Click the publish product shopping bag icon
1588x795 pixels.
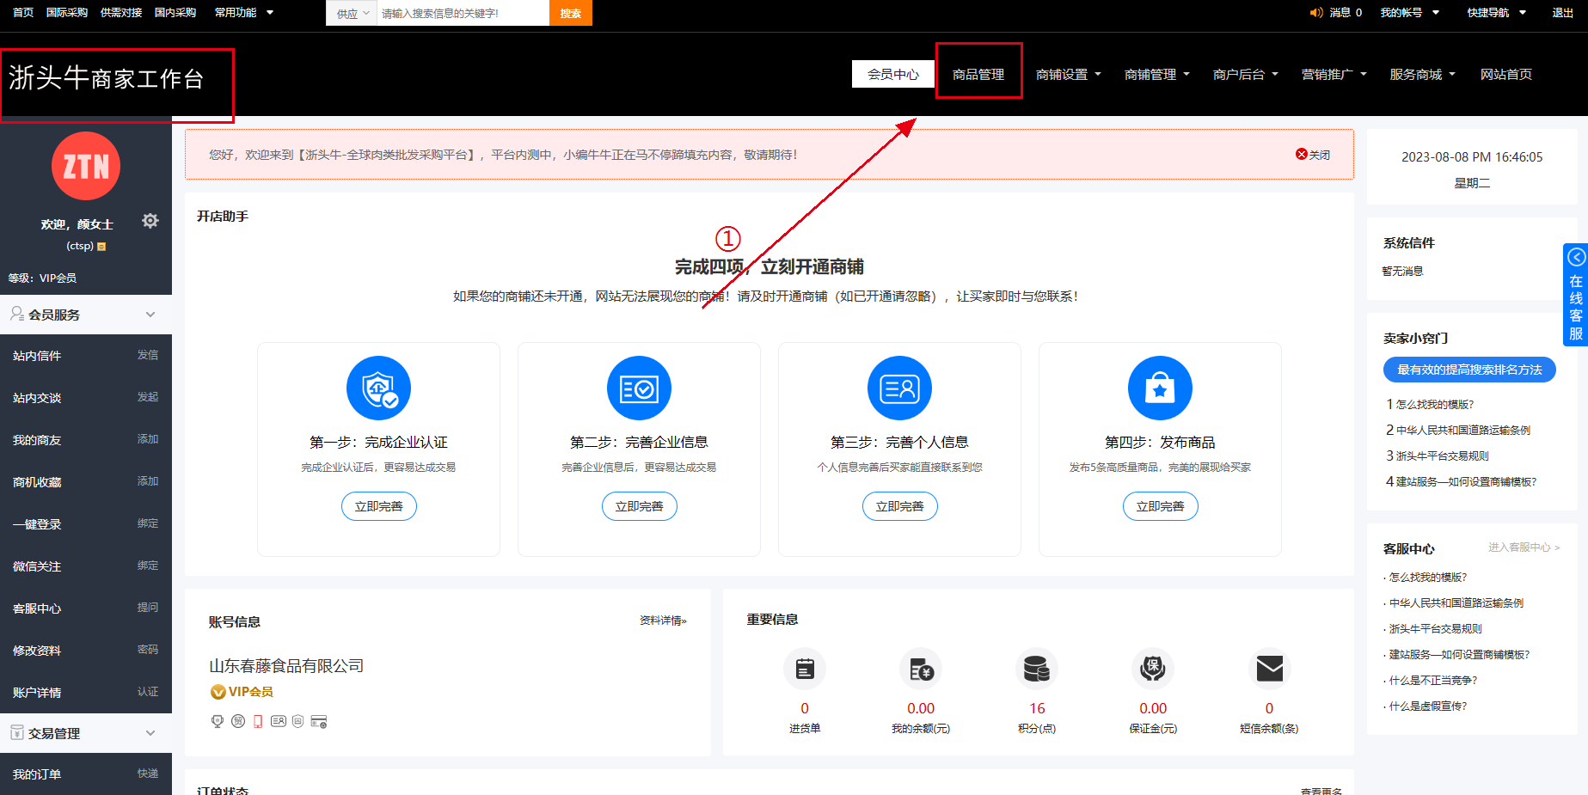[1160, 388]
